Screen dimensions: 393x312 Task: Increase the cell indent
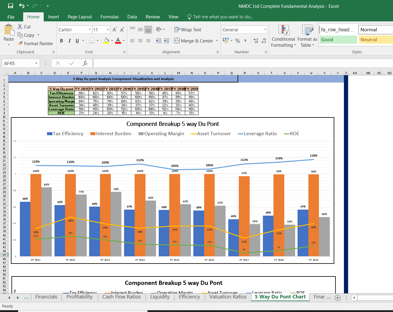(167, 41)
